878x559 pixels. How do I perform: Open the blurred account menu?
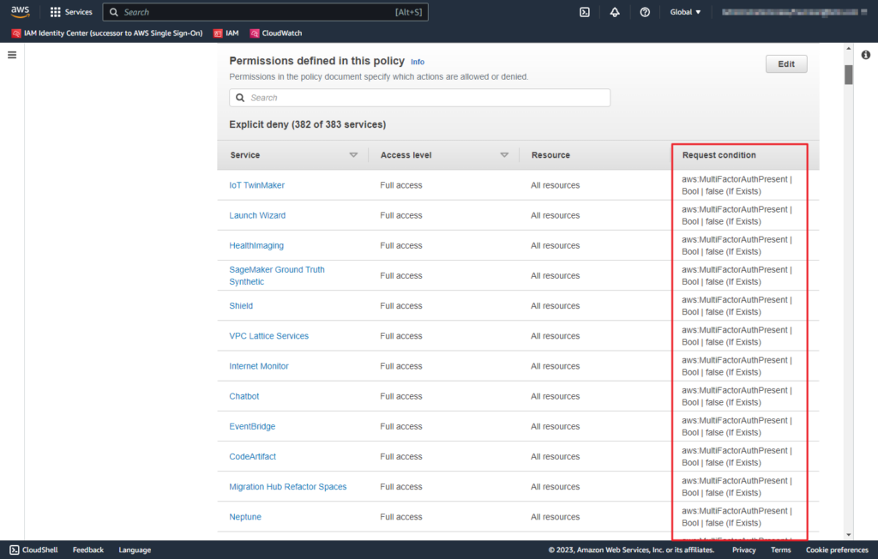tap(794, 12)
